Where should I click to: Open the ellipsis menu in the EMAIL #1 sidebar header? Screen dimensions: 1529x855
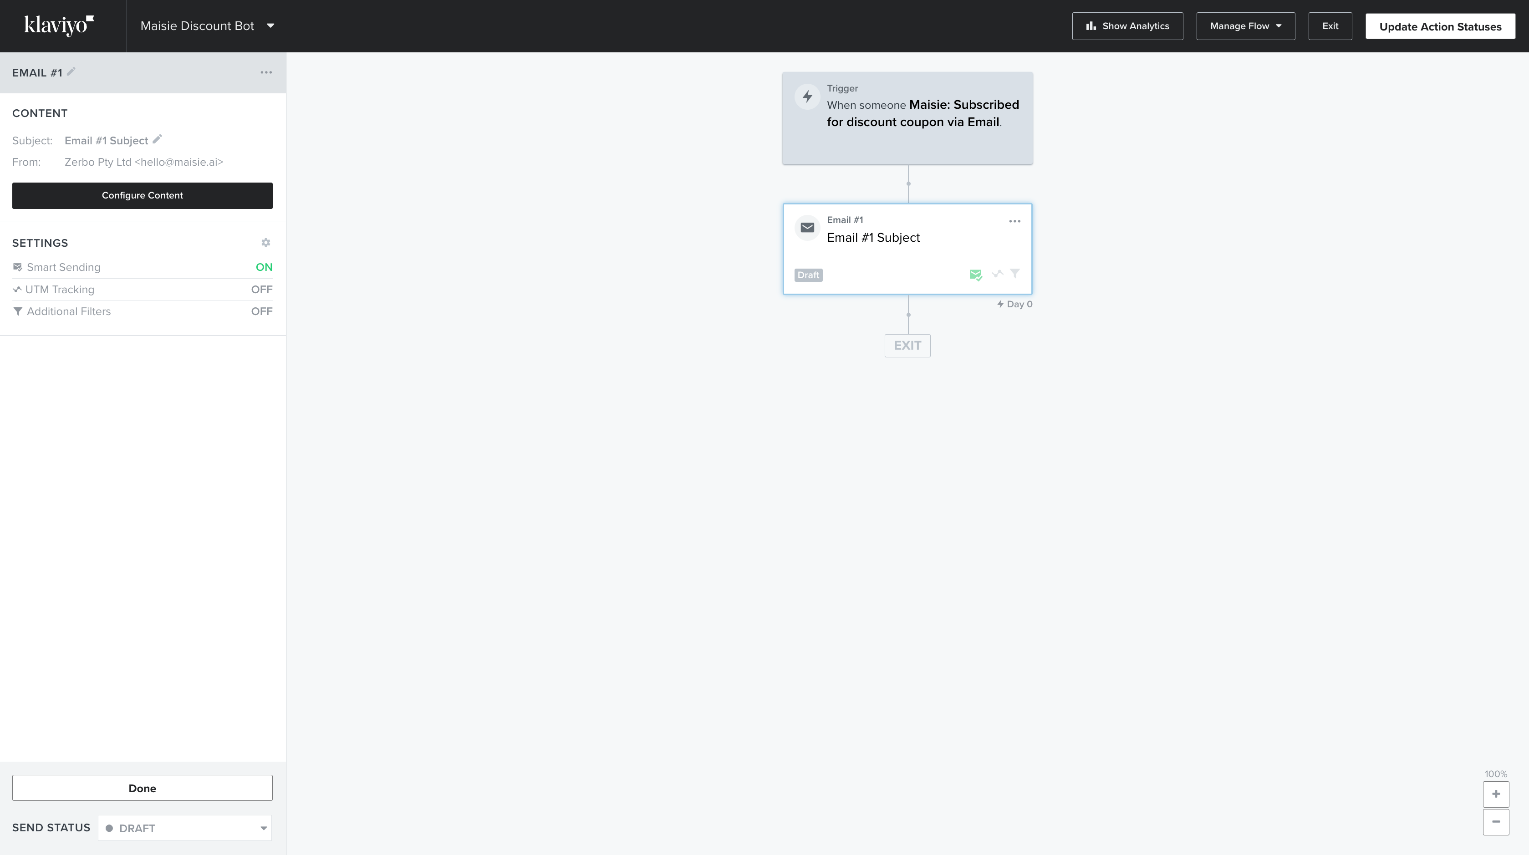point(266,72)
